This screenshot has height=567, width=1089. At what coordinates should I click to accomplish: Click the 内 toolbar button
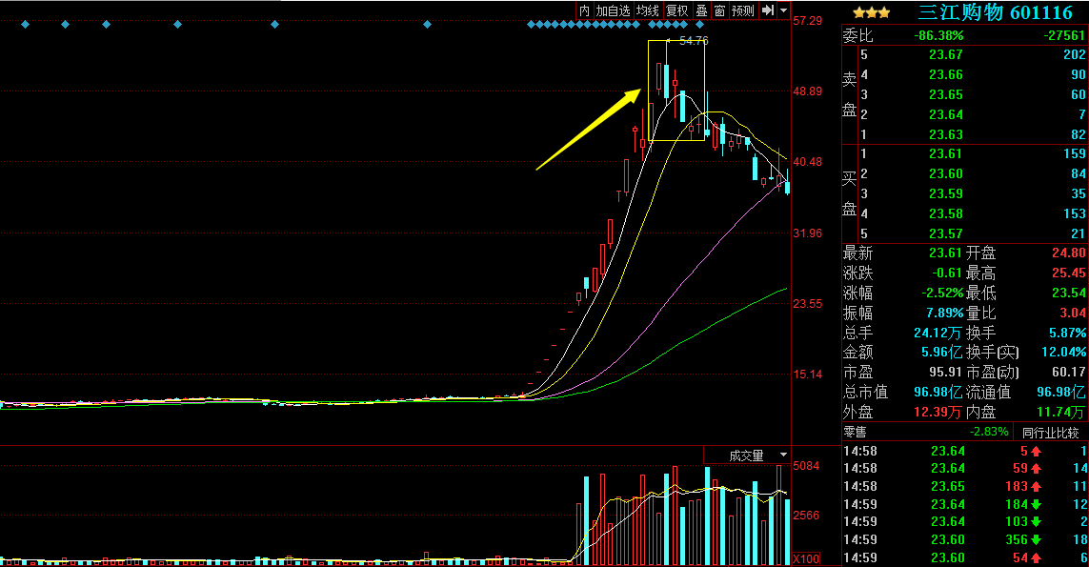[x=584, y=10]
